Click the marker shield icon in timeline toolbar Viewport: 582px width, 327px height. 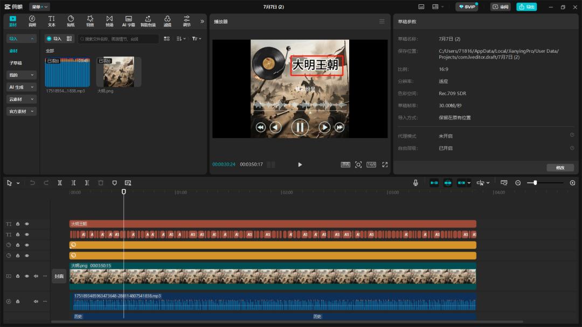[114, 183]
